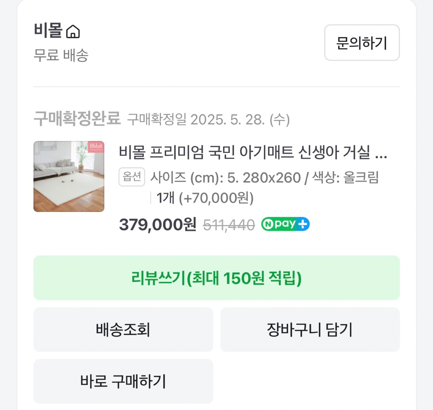This screenshot has width=433, height=410.
Task: Open the 비몰 프리미엄 국민 아기매트 title
Action: 253,152
